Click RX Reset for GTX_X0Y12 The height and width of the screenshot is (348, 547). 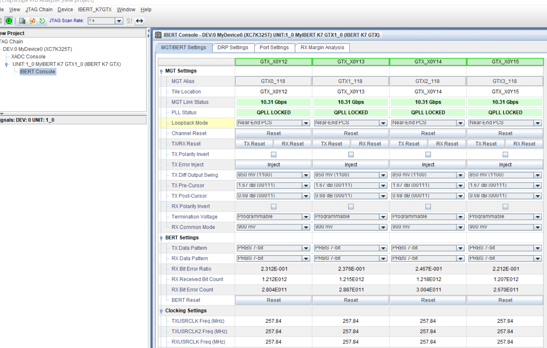pyautogui.click(x=293, y=144)
